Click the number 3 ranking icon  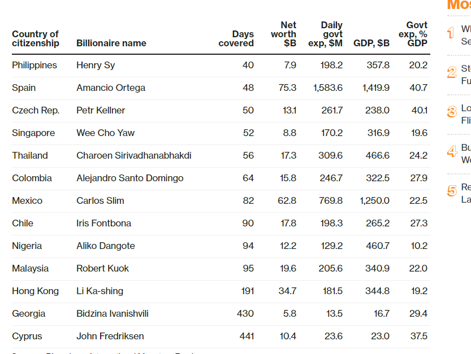pos(451,112)
